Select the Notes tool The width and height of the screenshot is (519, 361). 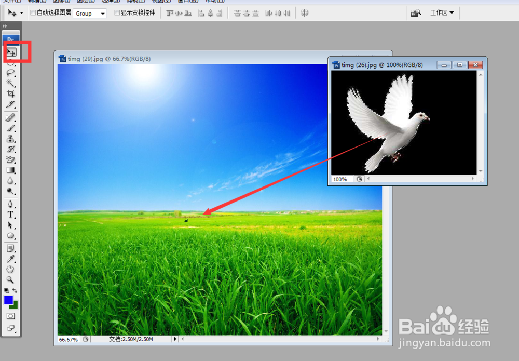click(x=10, y=248)
